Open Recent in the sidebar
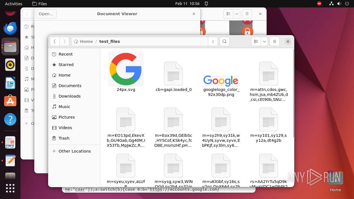This screenshot has width=354, height=199. (74, 54)
